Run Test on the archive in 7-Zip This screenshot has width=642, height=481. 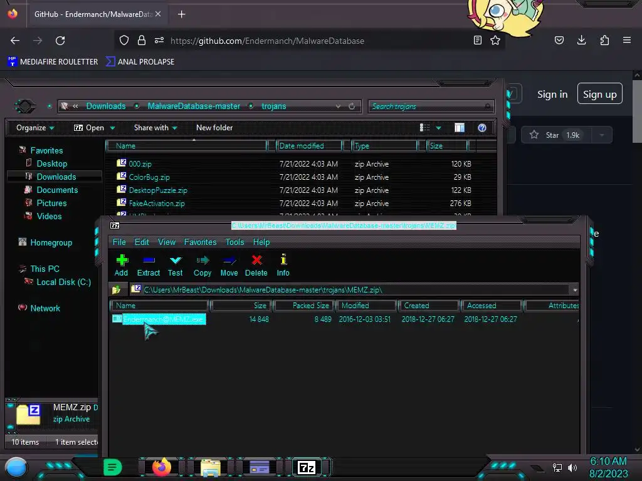[176, 266]
